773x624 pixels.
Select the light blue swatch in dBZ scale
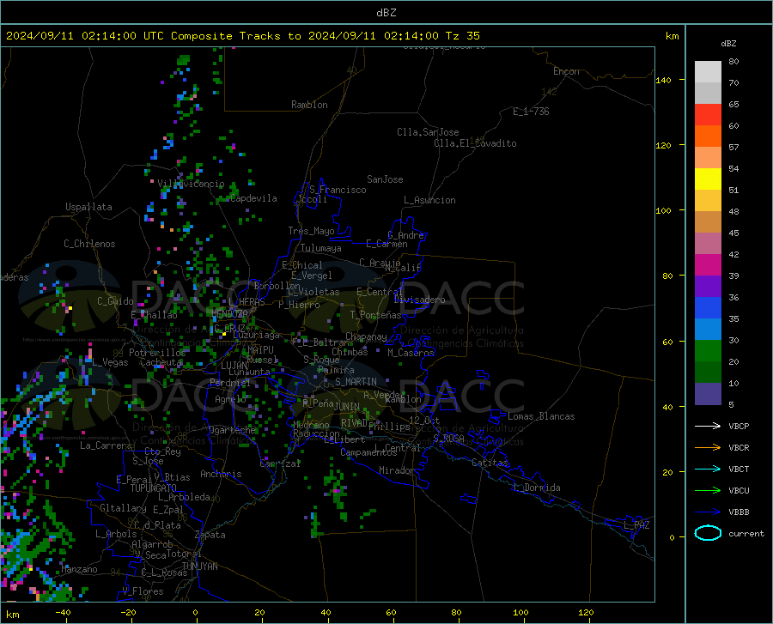tap(708, 330)
